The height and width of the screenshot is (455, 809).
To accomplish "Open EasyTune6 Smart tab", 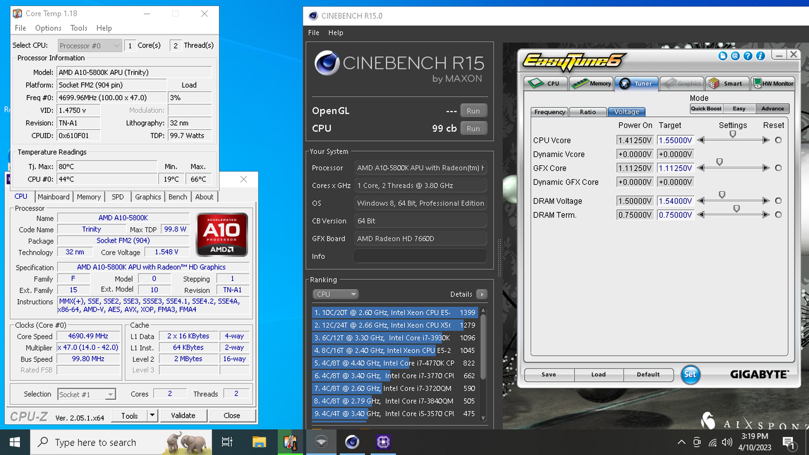I will pos(727,83).
